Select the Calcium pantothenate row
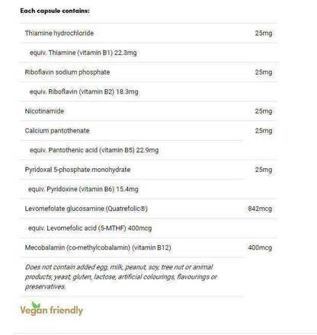Image resolution: width=317 pixels, height=335 pixels. click(x=149, y=131)
